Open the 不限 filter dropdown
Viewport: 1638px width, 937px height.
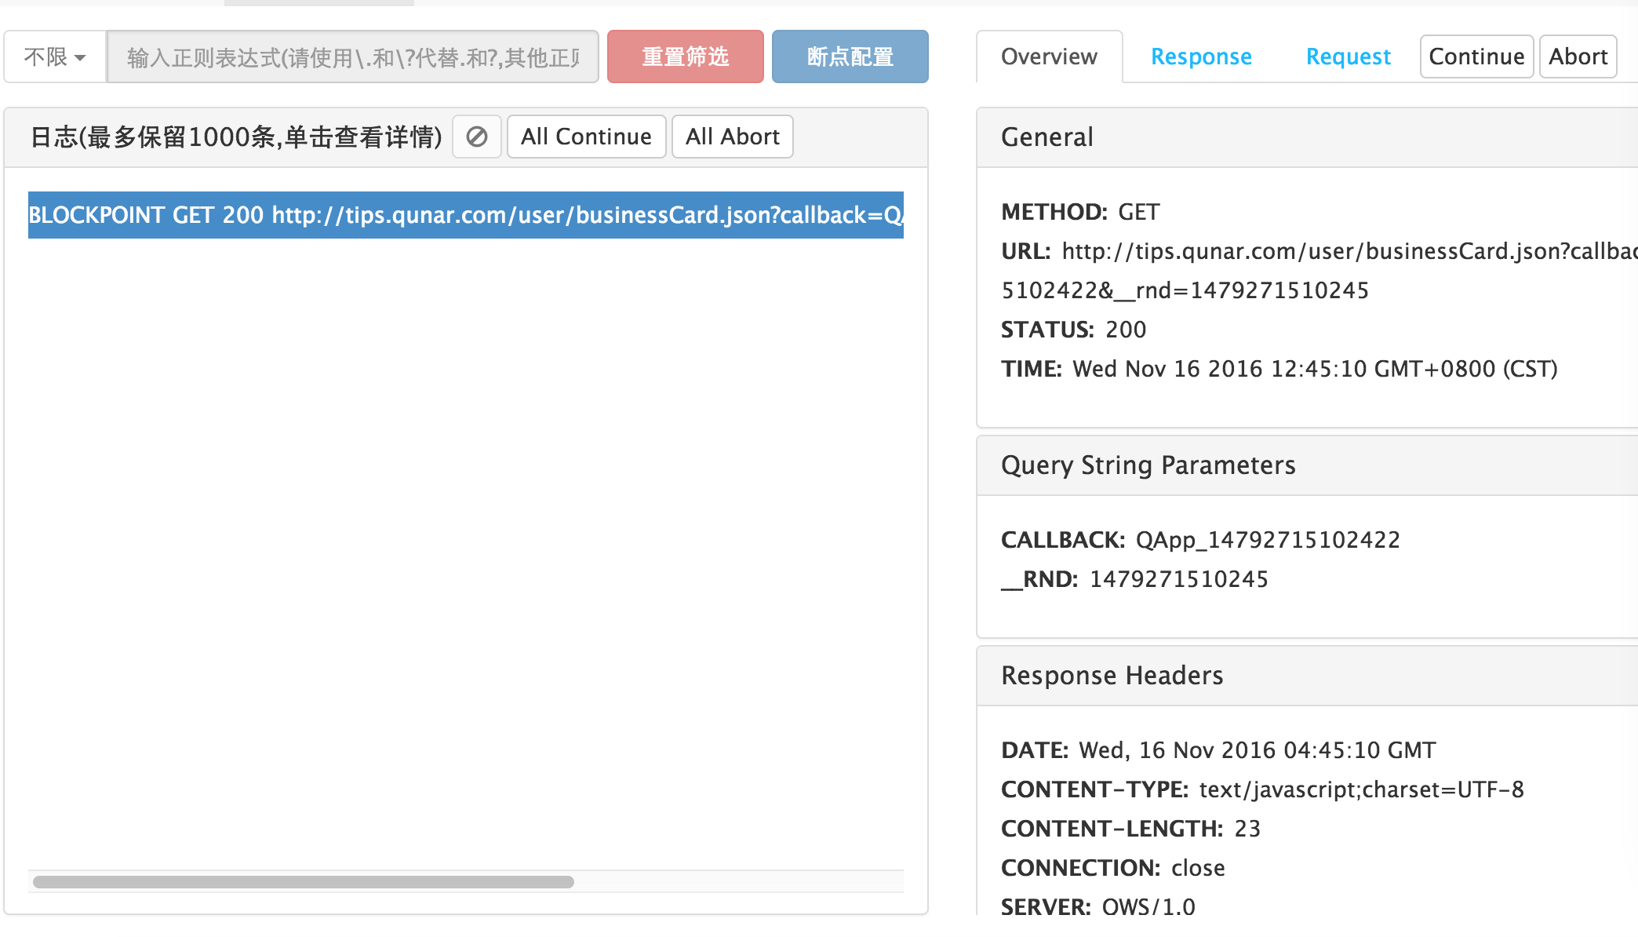click(55, 57)
